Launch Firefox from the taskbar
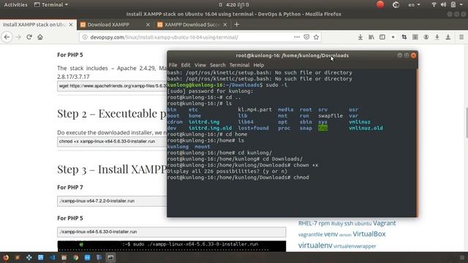468x263 pixels. point(6,257)
